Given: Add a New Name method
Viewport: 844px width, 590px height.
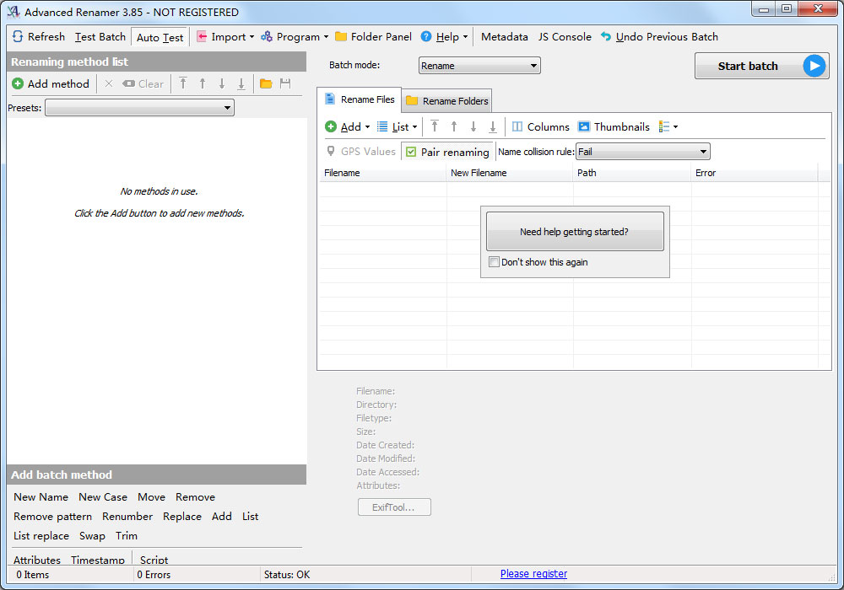Looking at the screenshot, I should coord(41,497).
